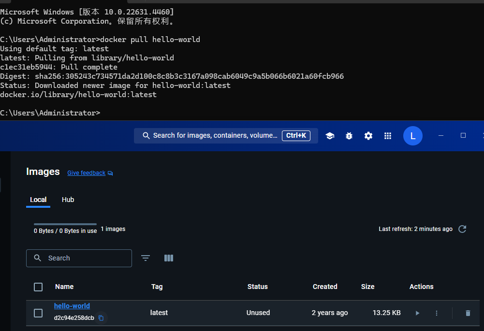Minimize the Docker Desktop window

pyautogui.click(x=441, y=136)
